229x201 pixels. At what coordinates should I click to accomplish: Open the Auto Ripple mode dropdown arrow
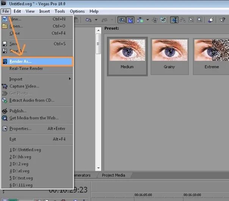point(147,20)
